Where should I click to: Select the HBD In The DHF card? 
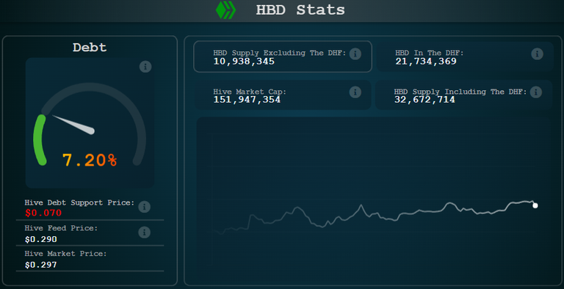[465, 56]
